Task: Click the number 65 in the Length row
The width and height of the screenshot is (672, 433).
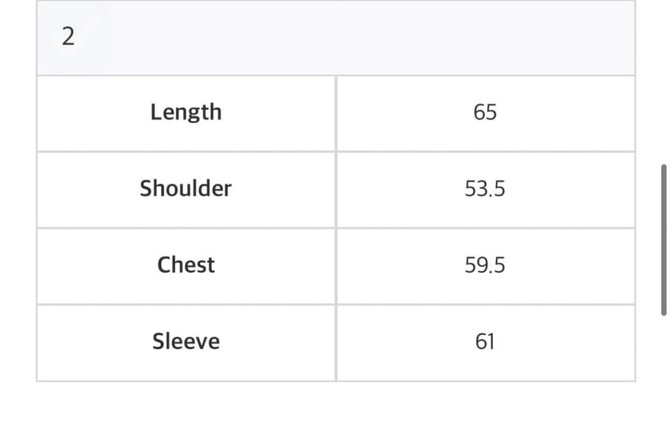Action: coord(485,112)
